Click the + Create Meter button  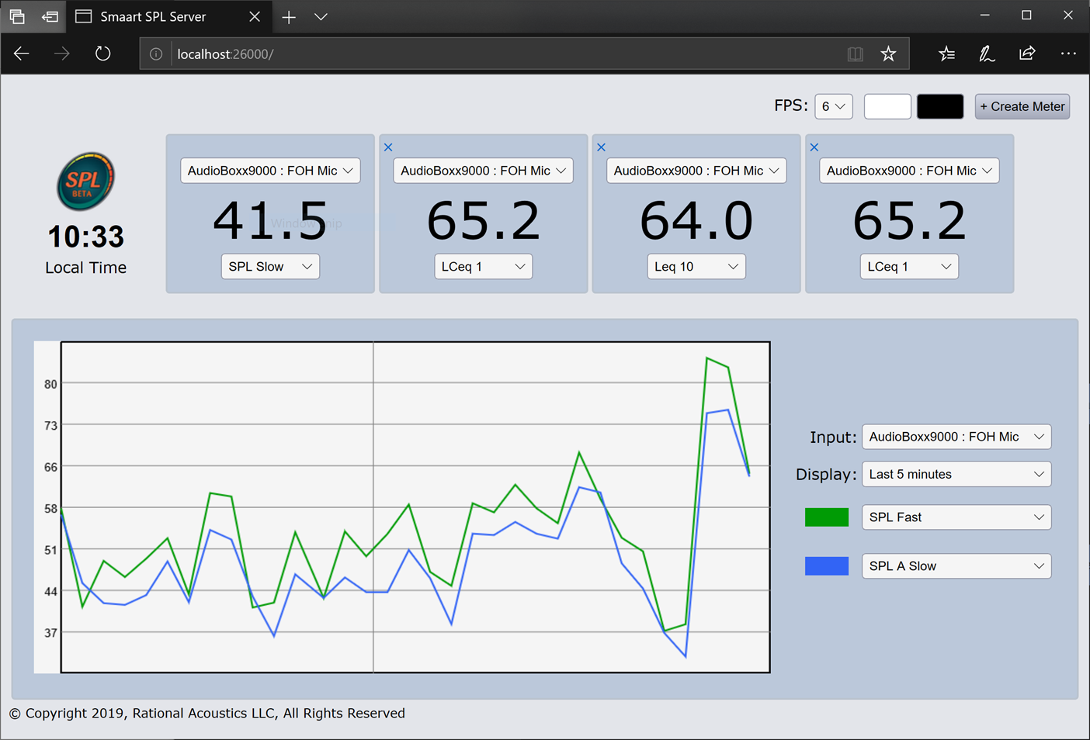click(x=1022, y=106)
